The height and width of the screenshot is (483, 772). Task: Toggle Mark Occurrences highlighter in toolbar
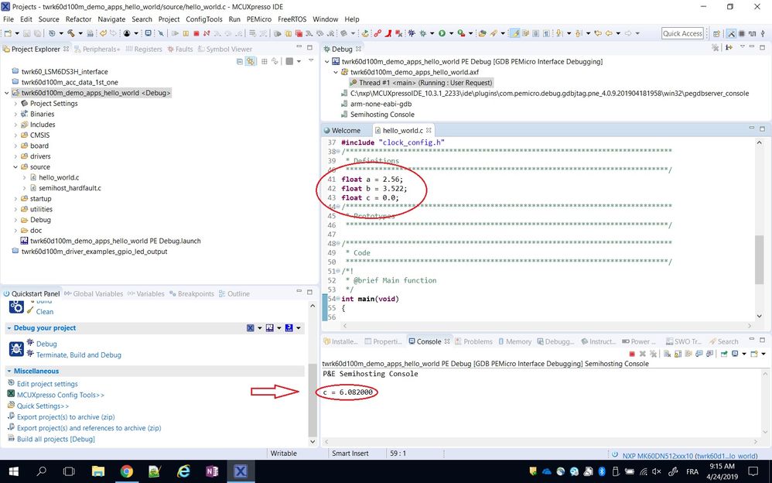(515, 33)
